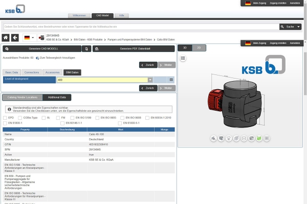Click the document icon beside Generiere CAD MODELL

point(86,49)
